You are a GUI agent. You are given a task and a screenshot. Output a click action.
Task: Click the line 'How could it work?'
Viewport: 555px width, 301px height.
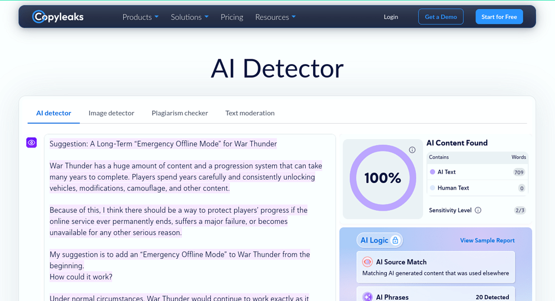point(80,277)
